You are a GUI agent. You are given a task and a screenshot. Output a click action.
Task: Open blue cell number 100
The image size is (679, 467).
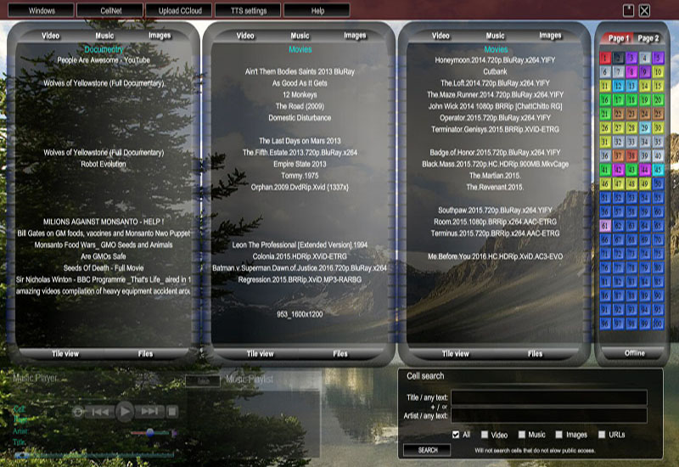tap(659, 324)
